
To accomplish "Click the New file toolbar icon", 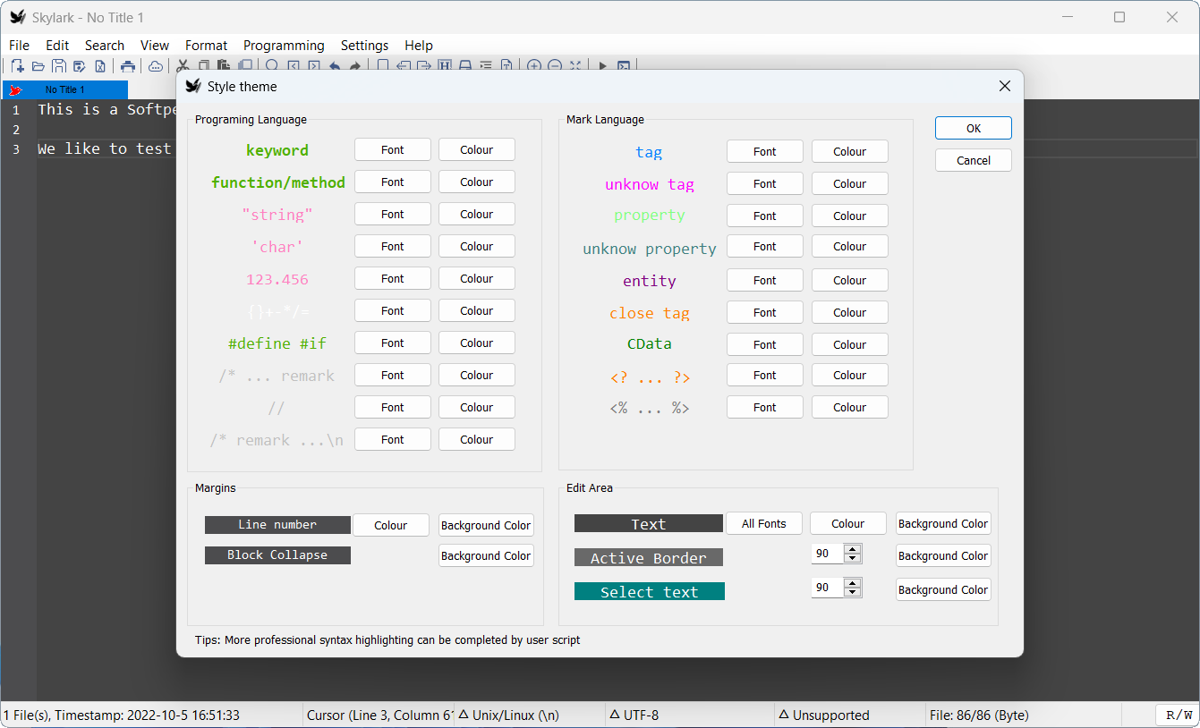I will coord(18,66).
